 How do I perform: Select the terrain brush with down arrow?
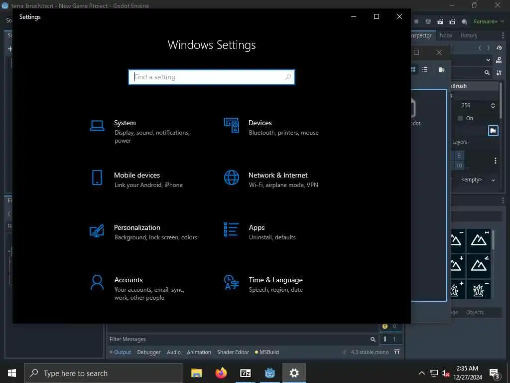458,266
